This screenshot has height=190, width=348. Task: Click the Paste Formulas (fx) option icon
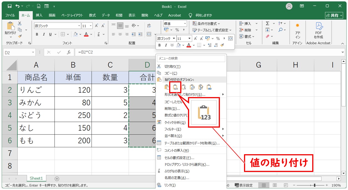[184, 87]
